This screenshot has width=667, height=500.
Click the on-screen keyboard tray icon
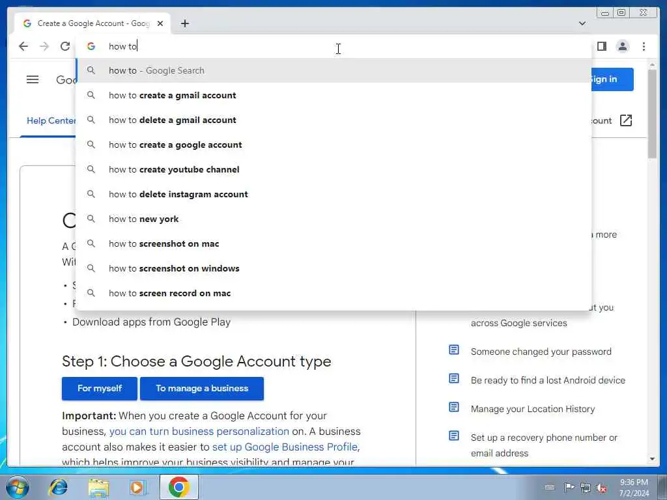coord(549,487)
